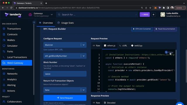Collapse the sidebar with the chevron button

(34, 22)
